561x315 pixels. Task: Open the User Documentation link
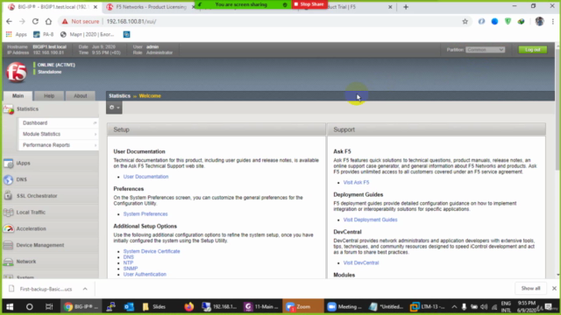coord(146,177)
